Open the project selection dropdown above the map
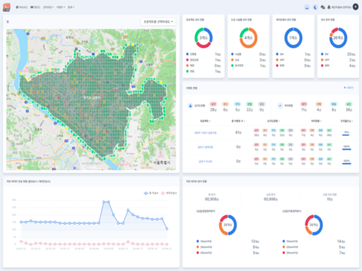 point(158,22)
